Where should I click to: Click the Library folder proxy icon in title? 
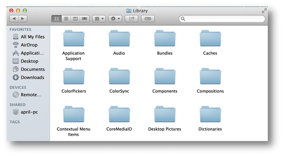[x=129, y=11]
